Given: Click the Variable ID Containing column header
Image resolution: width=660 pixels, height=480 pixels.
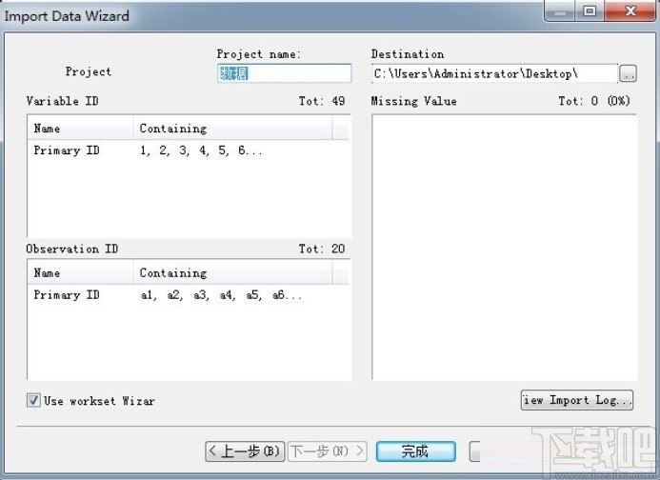Looking at the screenshot, I should coord(232,129).
